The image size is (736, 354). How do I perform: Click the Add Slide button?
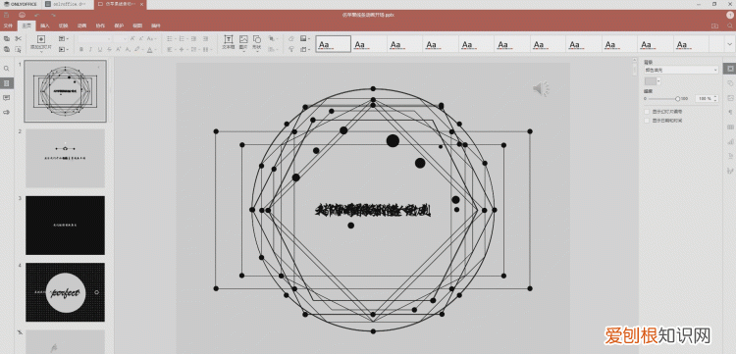41,43
